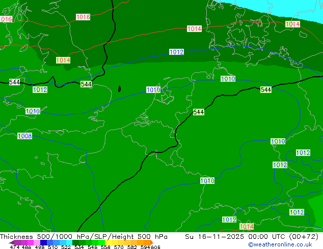
Task: Click the 522 legend value
Action: pos(66,247)
